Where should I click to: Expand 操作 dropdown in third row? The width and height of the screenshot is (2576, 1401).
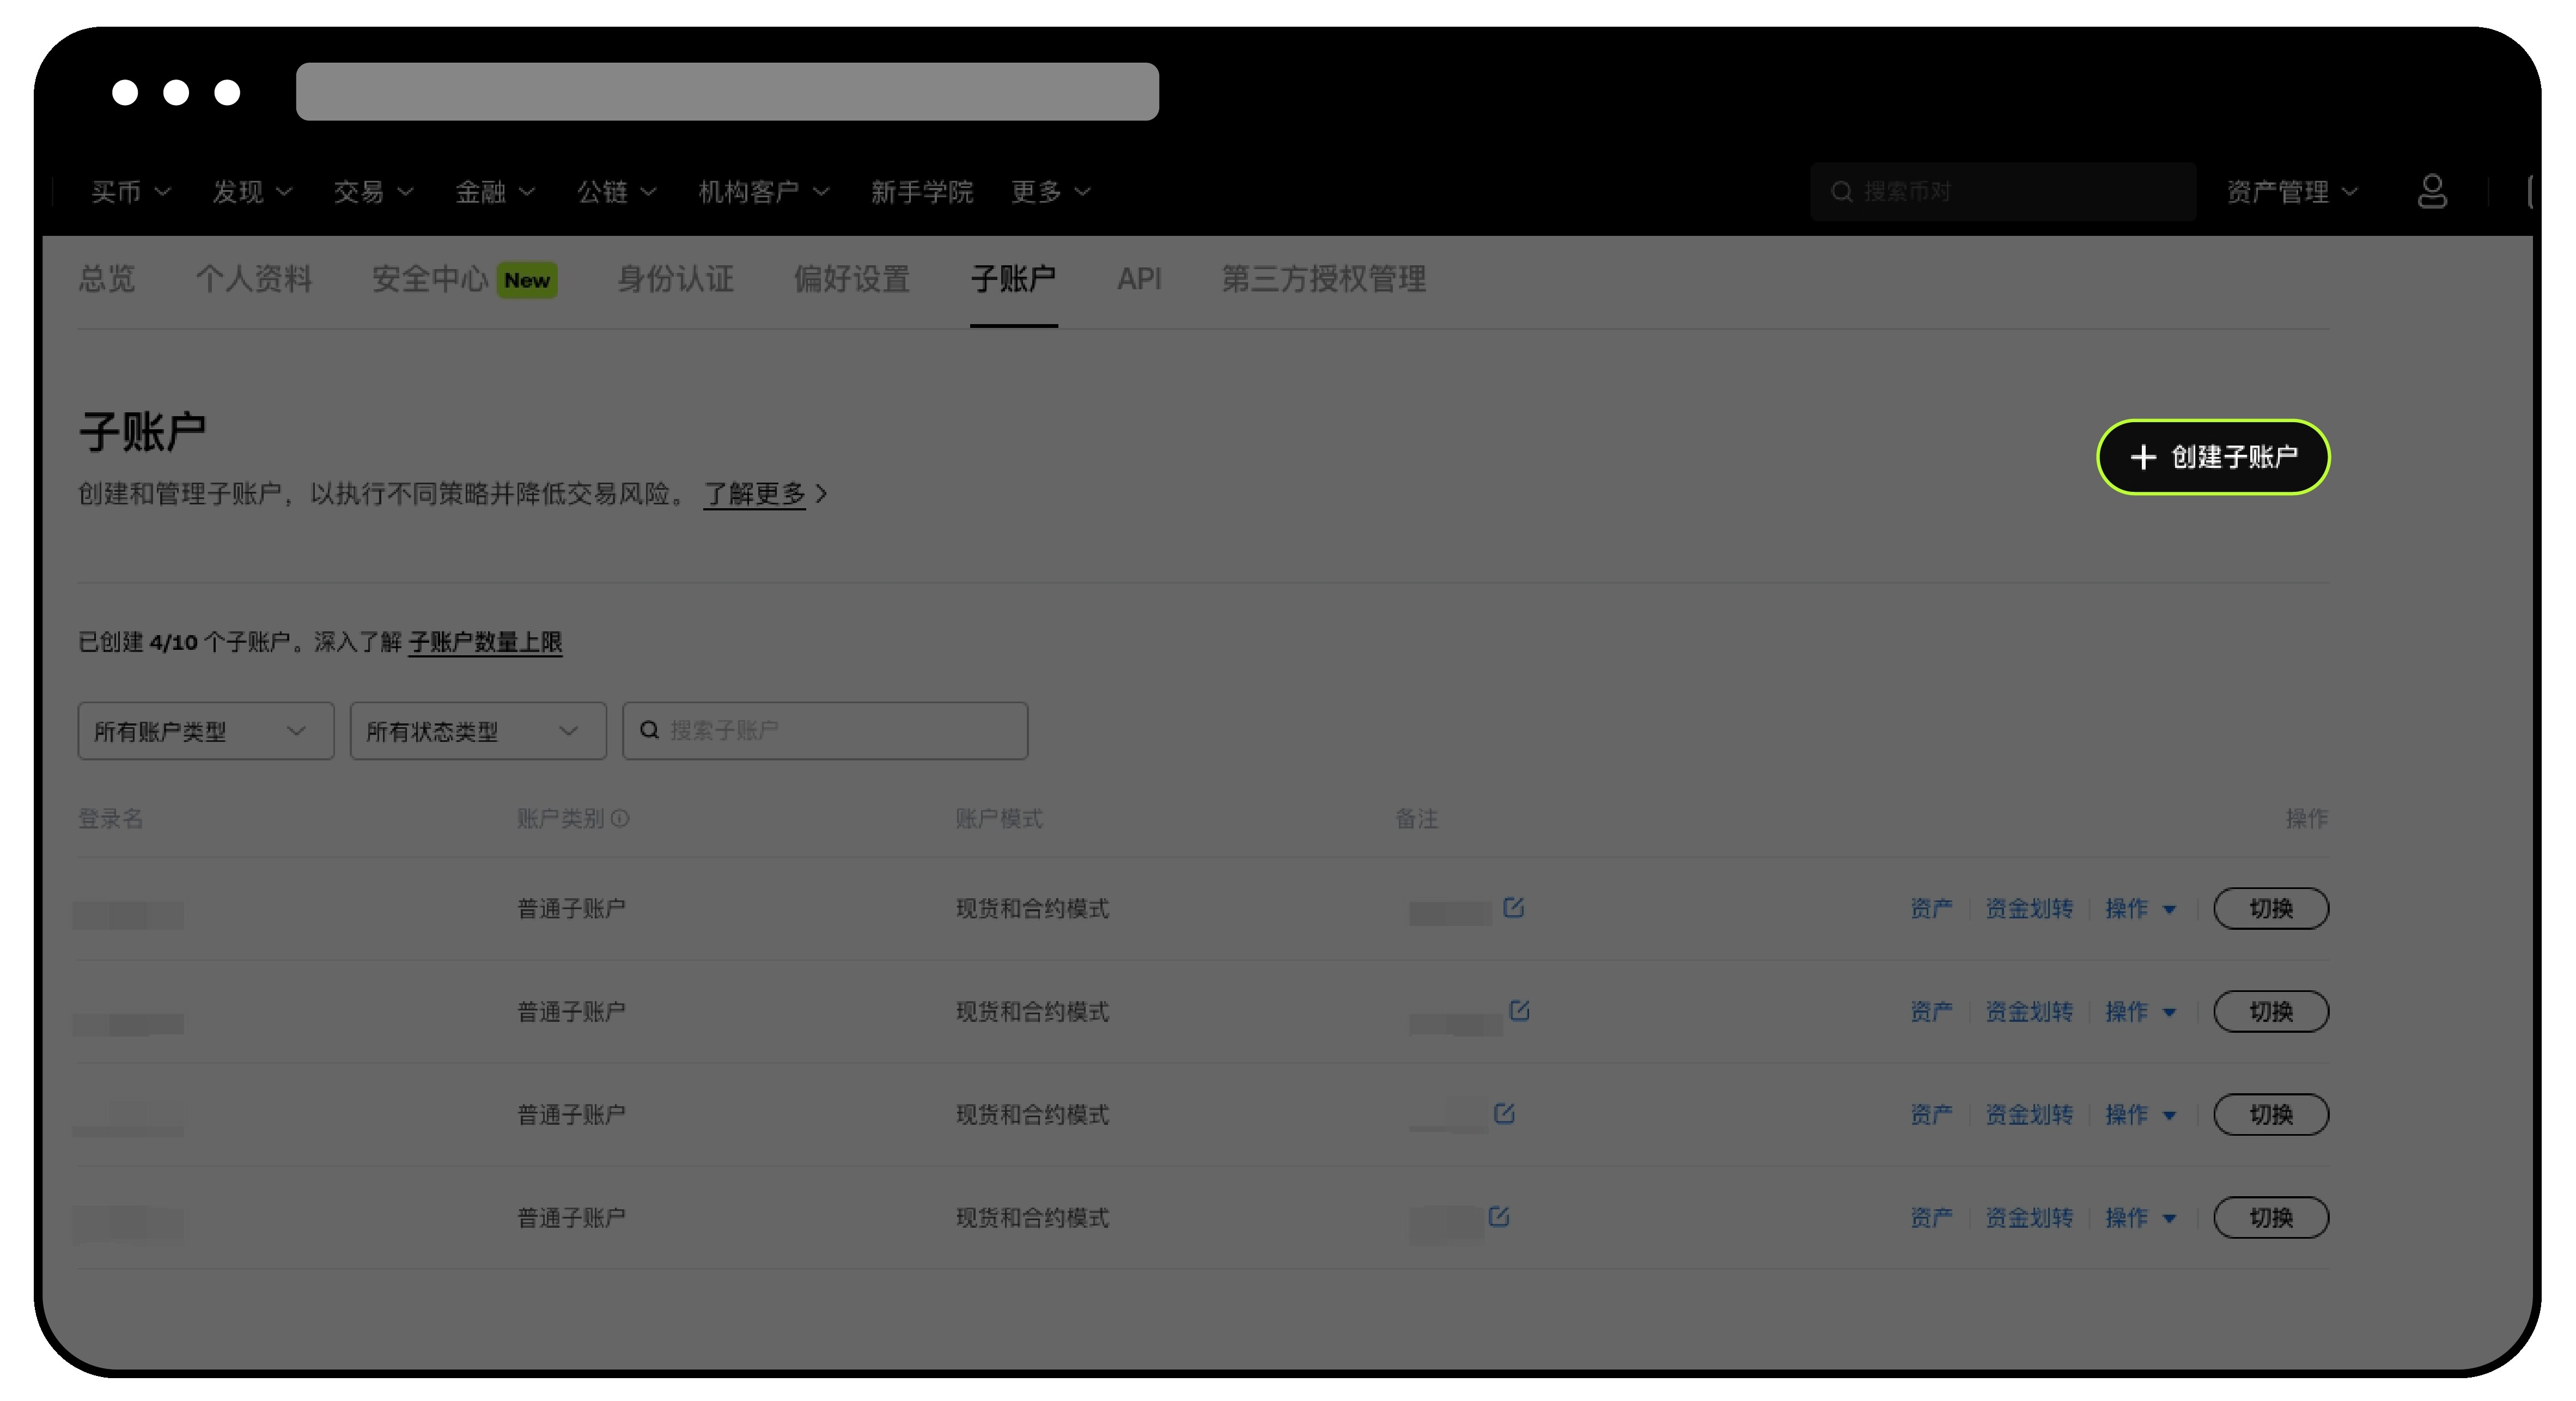2141,1114
